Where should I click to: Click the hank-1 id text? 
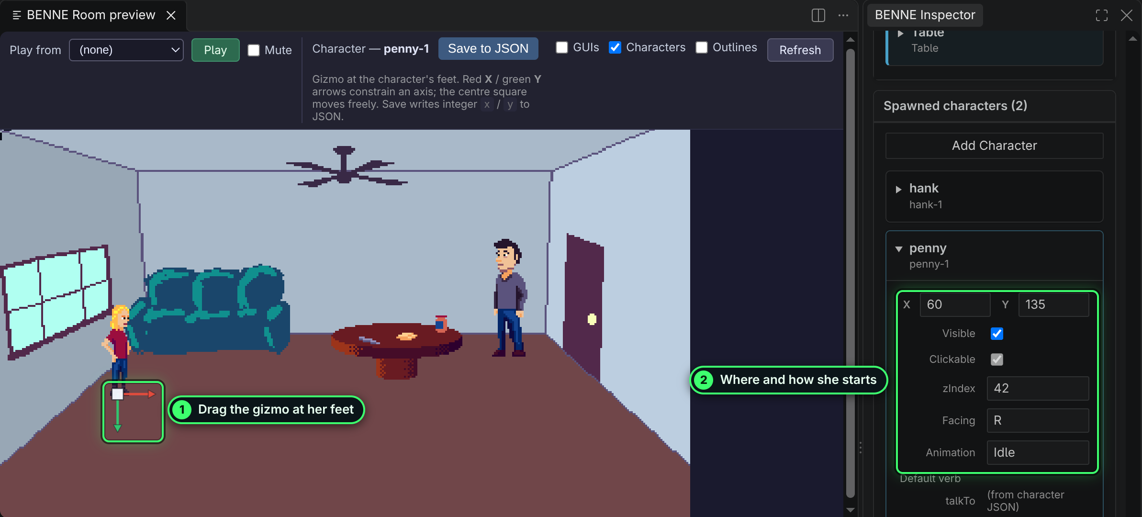pyautogui.click(x=926, y=205)
